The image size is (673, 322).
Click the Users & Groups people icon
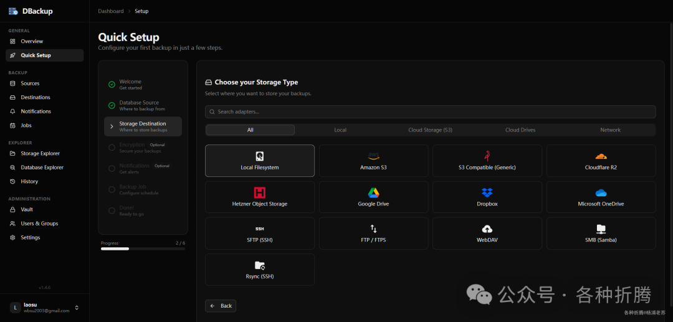pos(12,224)
